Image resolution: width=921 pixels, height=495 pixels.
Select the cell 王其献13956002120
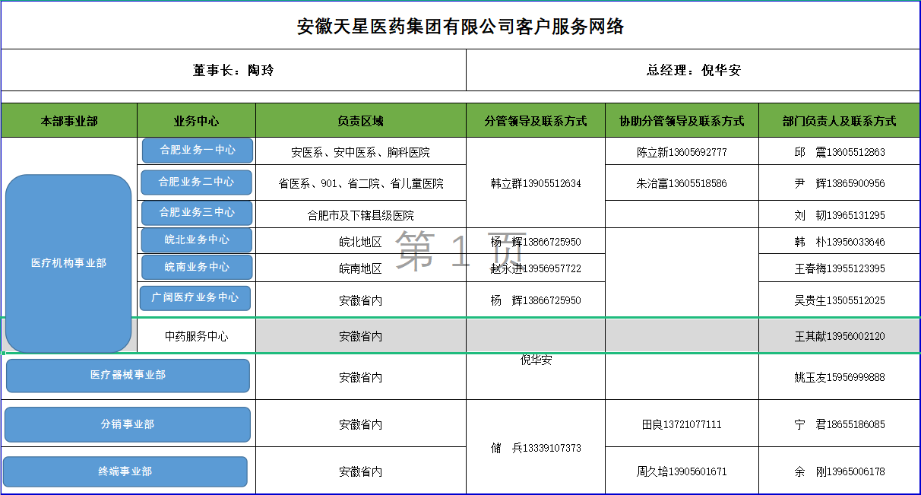tap(840, 336)
